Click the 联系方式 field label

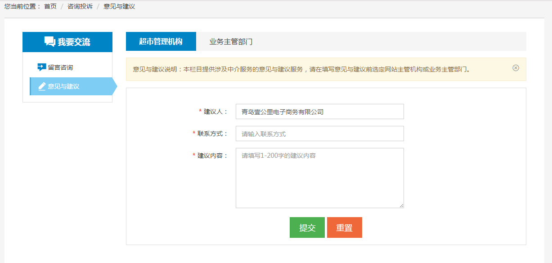click(212, 134)
